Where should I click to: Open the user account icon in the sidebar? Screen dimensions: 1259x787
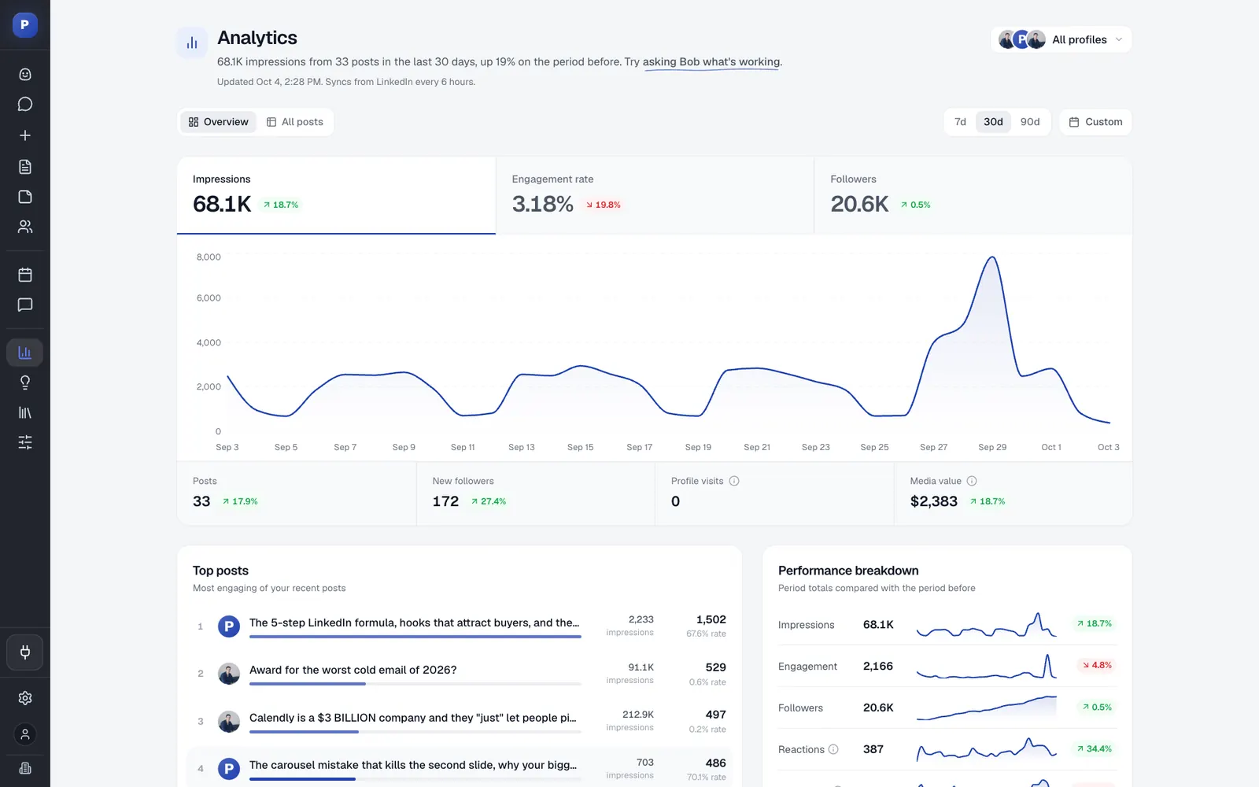coord(25,734)
